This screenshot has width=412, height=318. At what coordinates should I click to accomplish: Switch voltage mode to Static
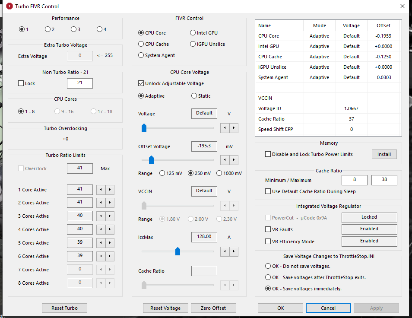coord(201,96)
